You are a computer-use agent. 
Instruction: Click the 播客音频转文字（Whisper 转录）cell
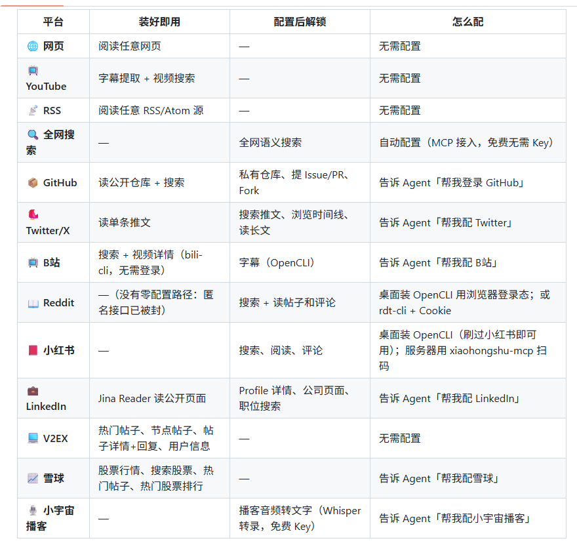[300, 518]
